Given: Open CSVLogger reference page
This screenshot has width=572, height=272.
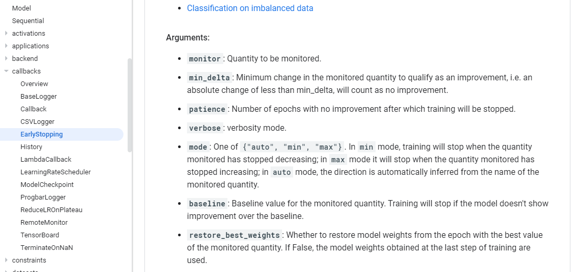Looking at the screenshot, I should (37, 122).
